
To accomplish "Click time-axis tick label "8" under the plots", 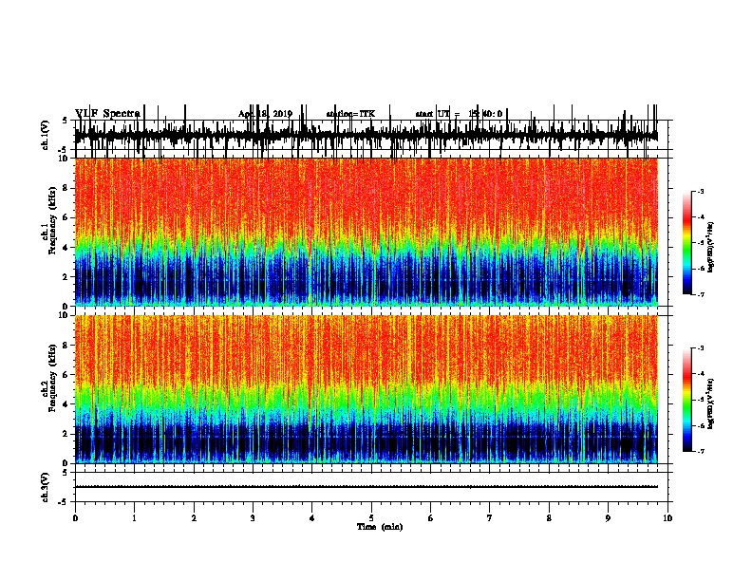I will point(549,518).
